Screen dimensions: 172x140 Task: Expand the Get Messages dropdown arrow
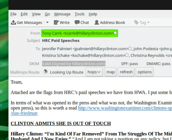click(x=47, y=23)
